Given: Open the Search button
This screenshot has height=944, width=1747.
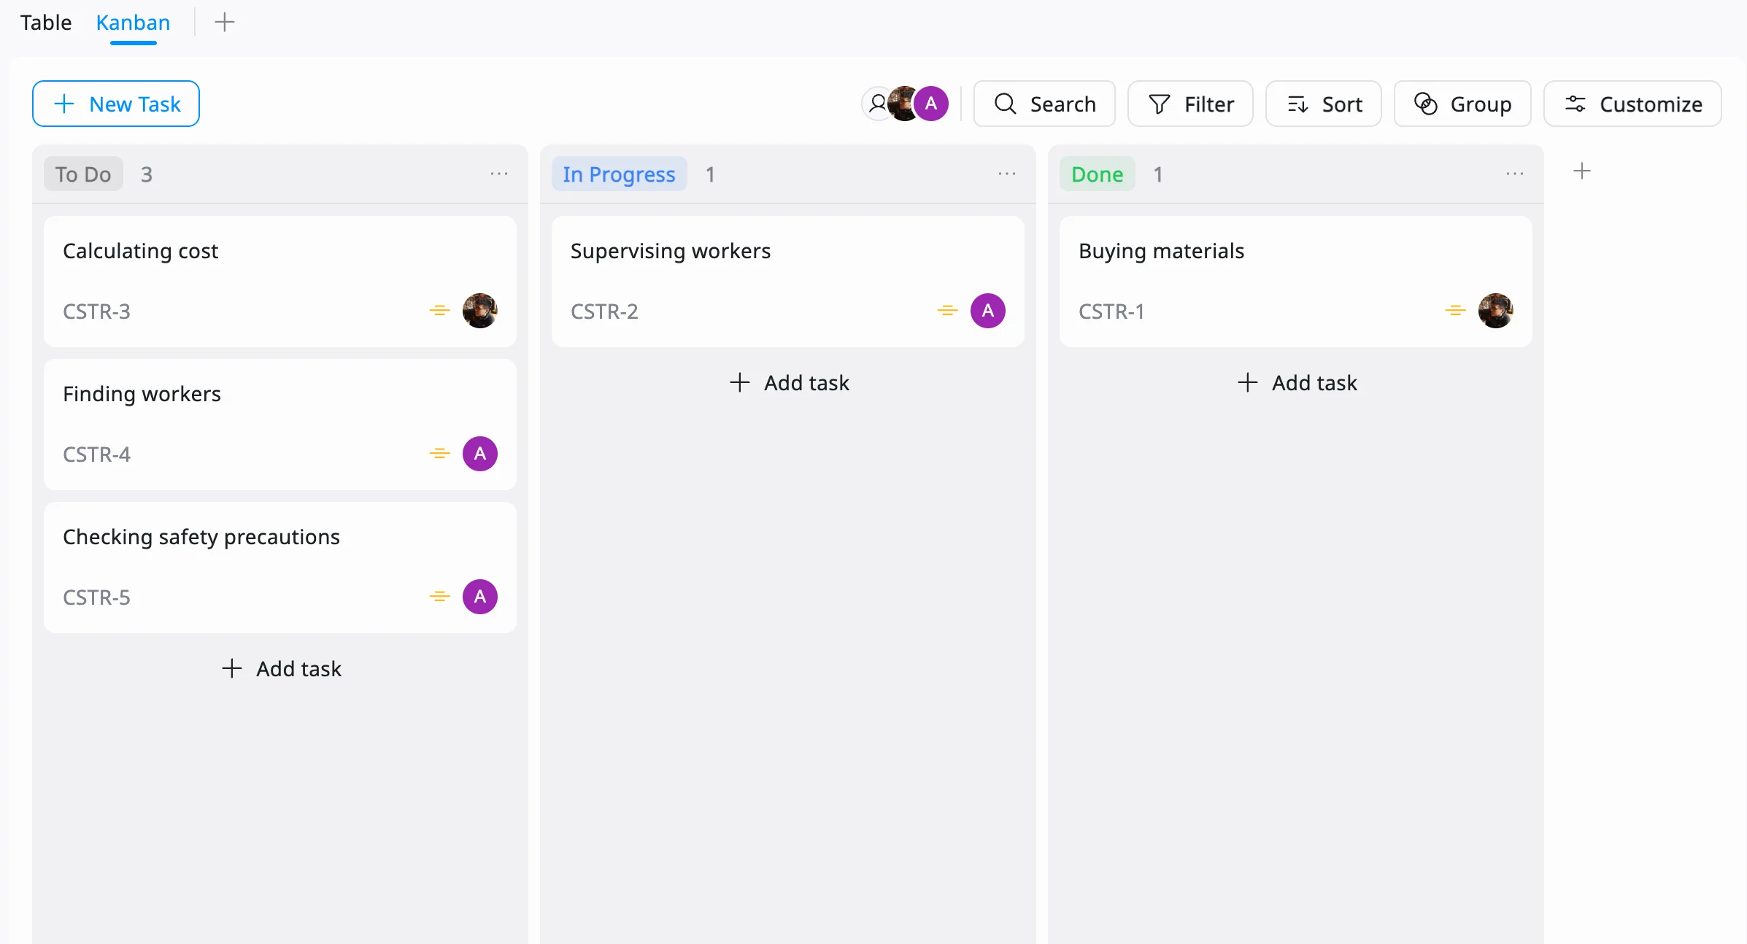Looking at the screenshot, I should tap(1044, 104).
